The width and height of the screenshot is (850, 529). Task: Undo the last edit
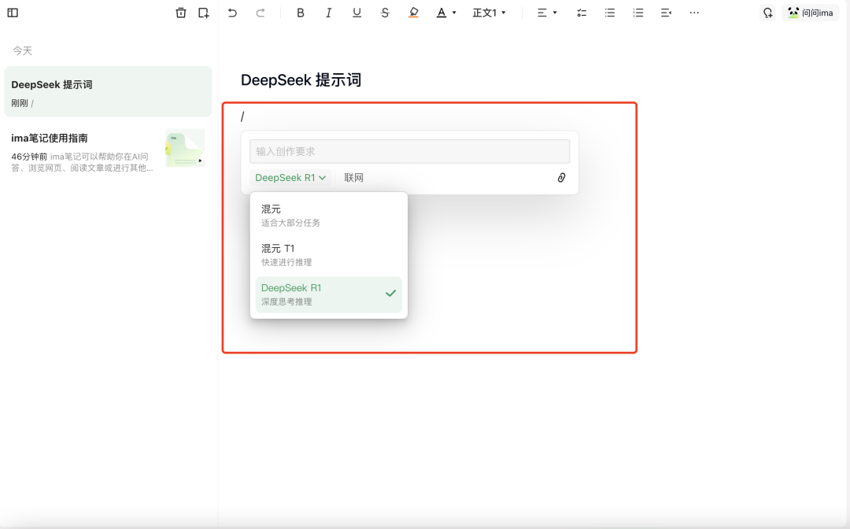(x=232, y=13)
